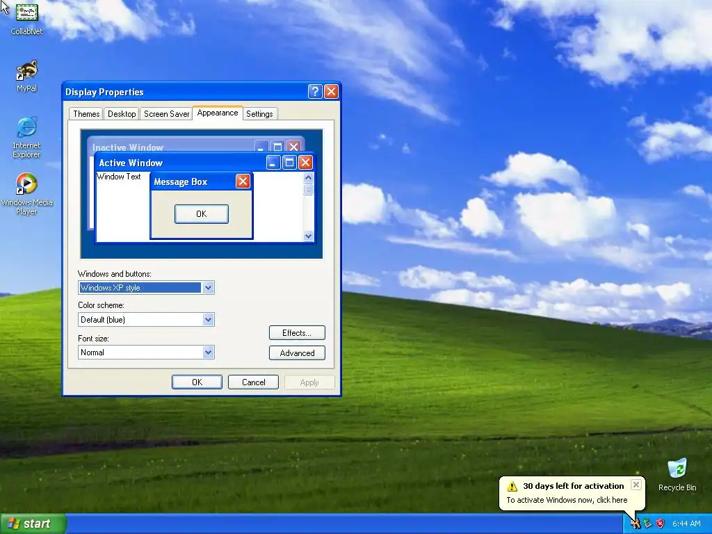
Task: Click the To activate Windows now message
Action: coord(567,500)
